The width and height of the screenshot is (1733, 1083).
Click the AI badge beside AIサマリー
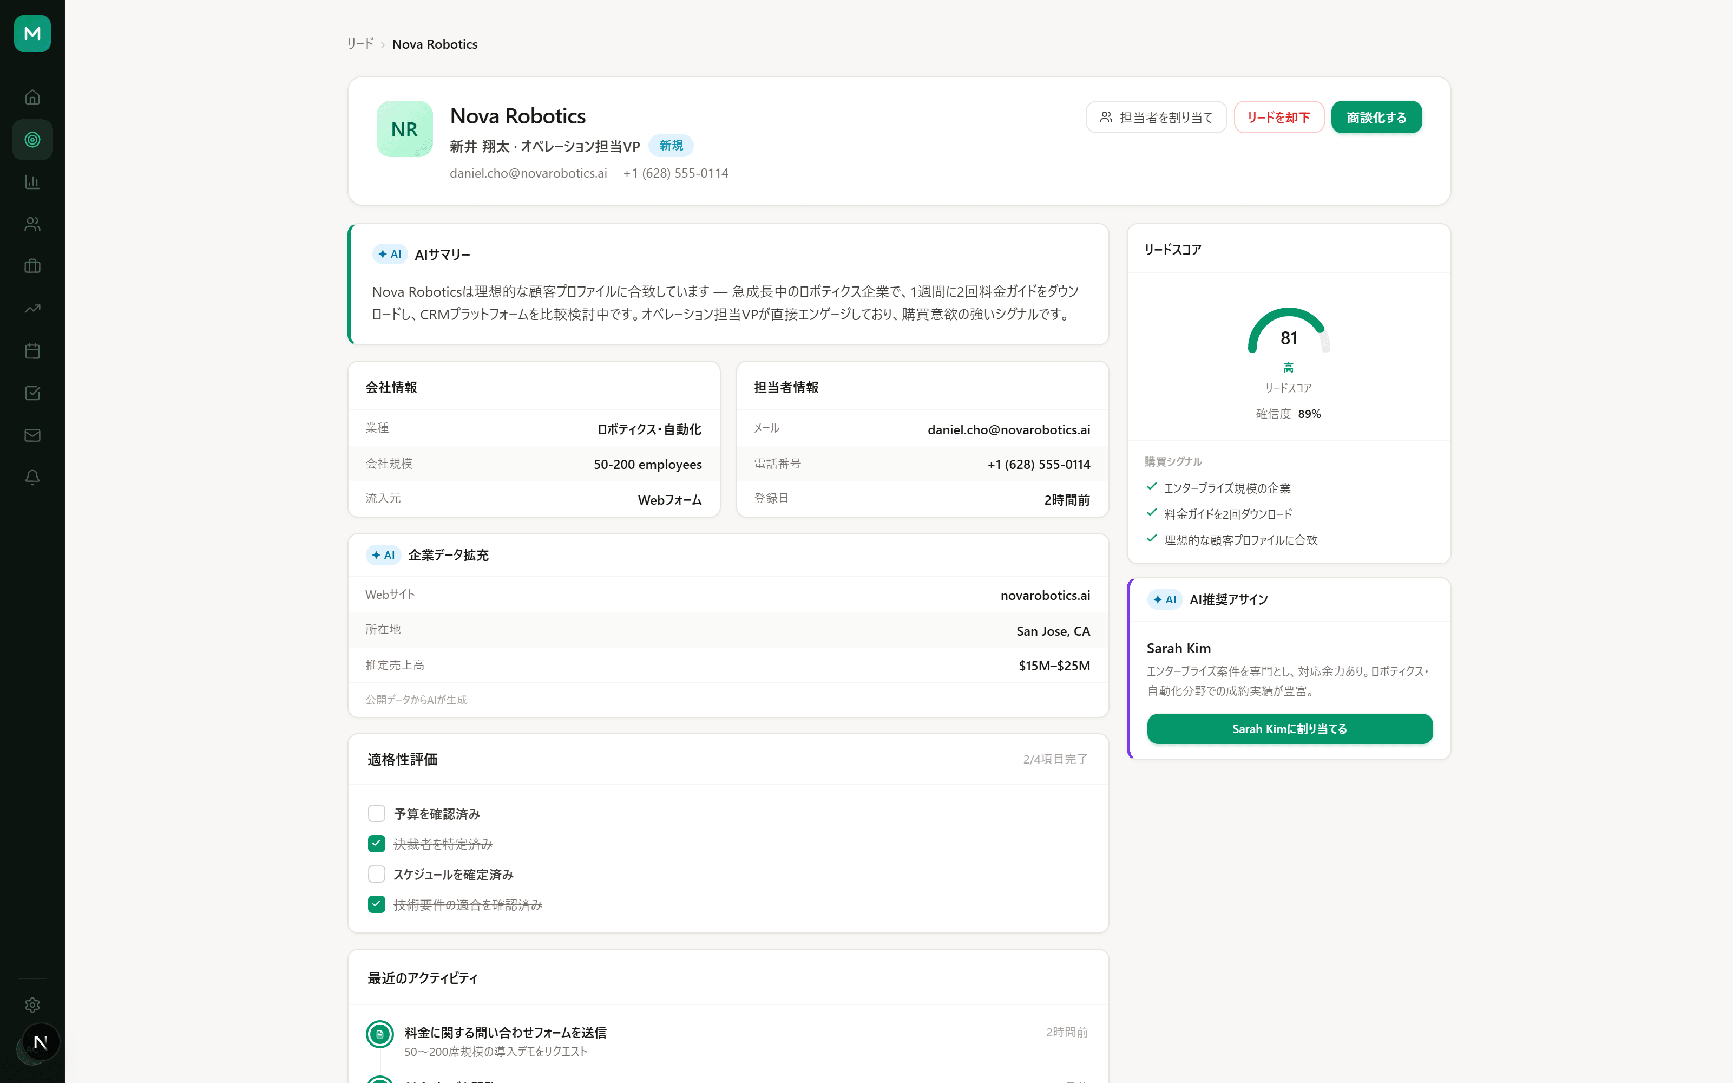(389, 255)
